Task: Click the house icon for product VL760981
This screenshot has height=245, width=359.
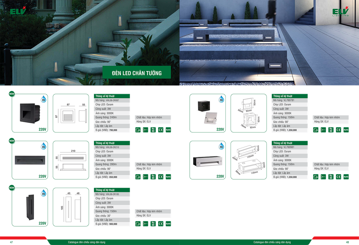Action: pyautogui.click(x=316, y=177)
